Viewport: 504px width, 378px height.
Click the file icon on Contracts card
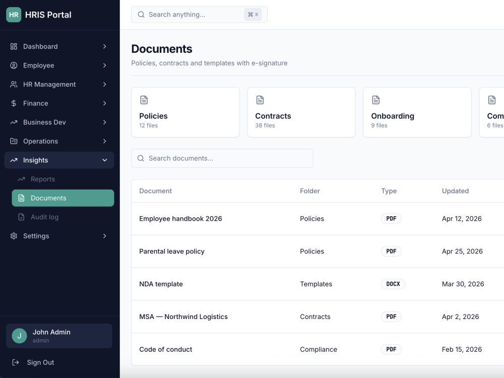260,100
